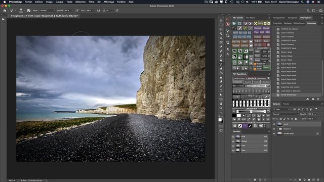Select the Eyedropper tool
The height and width of the screenshot is (182, 324).
221,47
